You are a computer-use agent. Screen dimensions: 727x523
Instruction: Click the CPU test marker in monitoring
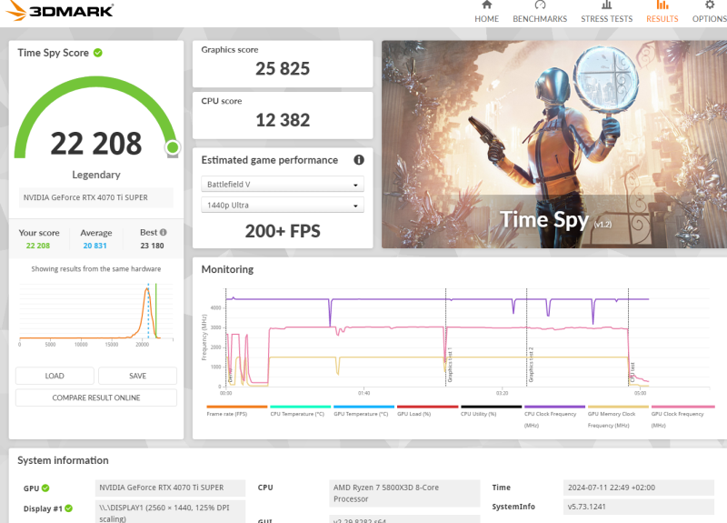click(x=632, y=372)
